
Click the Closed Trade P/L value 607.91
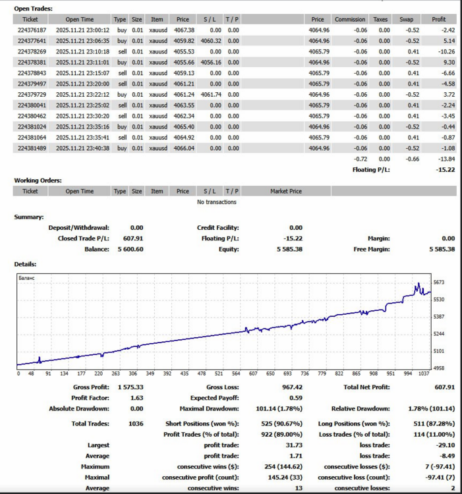pyautogui.click(x=133, y=238)
